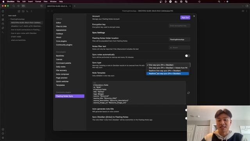Focus the Notes filter text field
Screen dimensions: 250x141
(179, 48)
